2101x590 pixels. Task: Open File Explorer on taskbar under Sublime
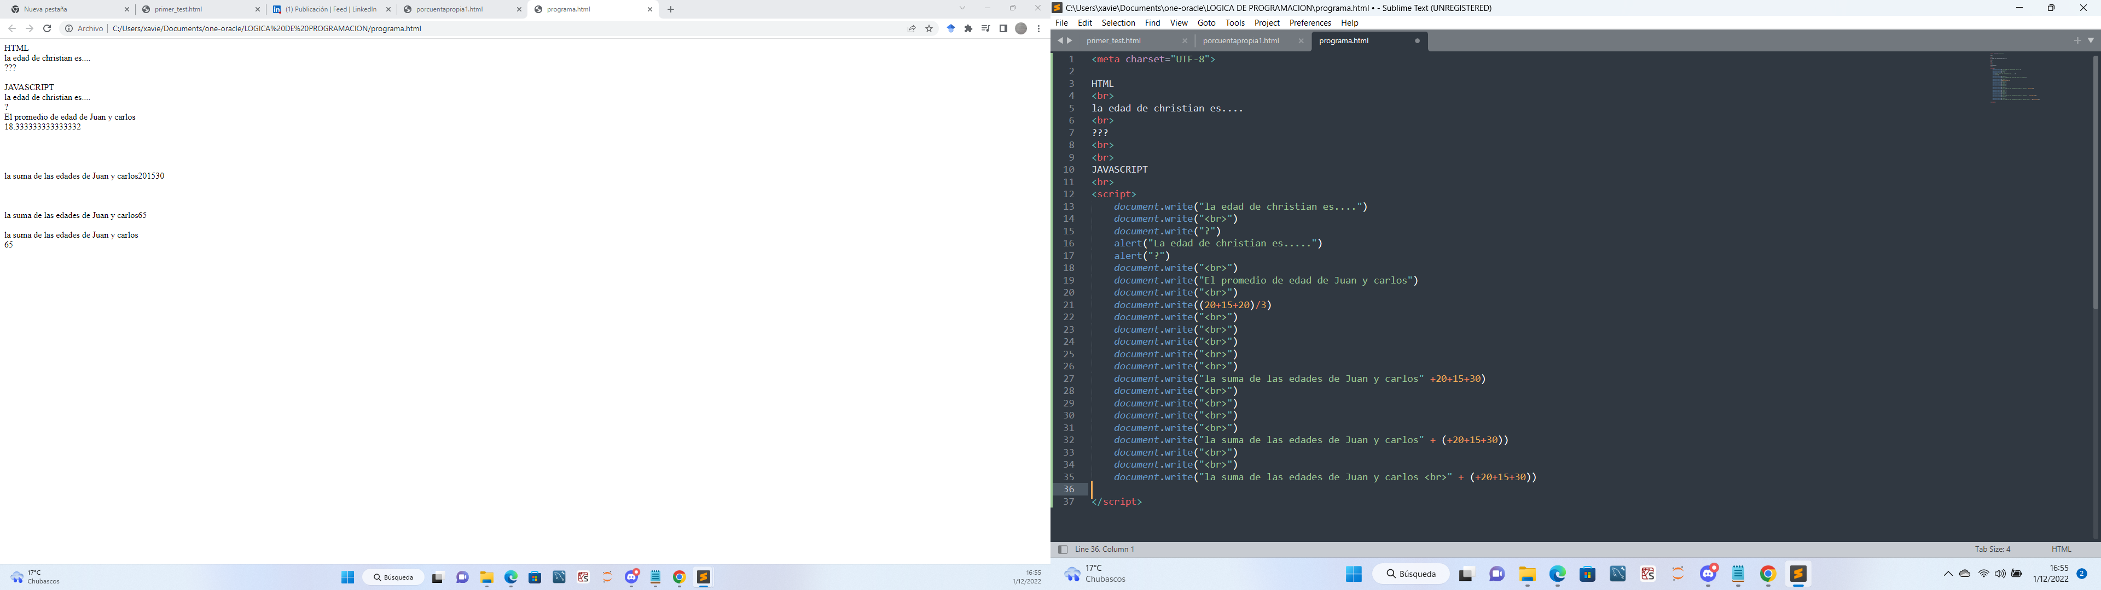[x=1527, y=575]
